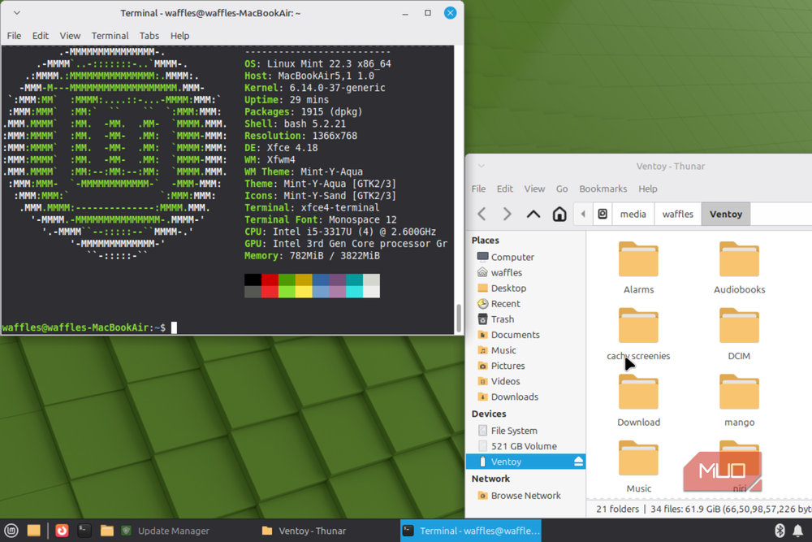This screenshot has height=542, width=812.
Task: Open the Terminal menu in terminal window
Action: coord(110,36)
